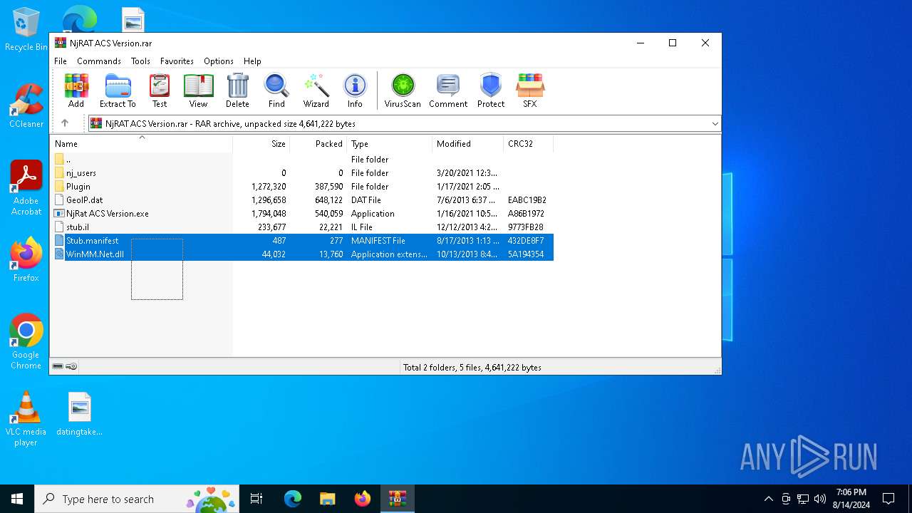Click GeoIP.dat size 1,296,658
912x513 pixels.
click(269, 200)
